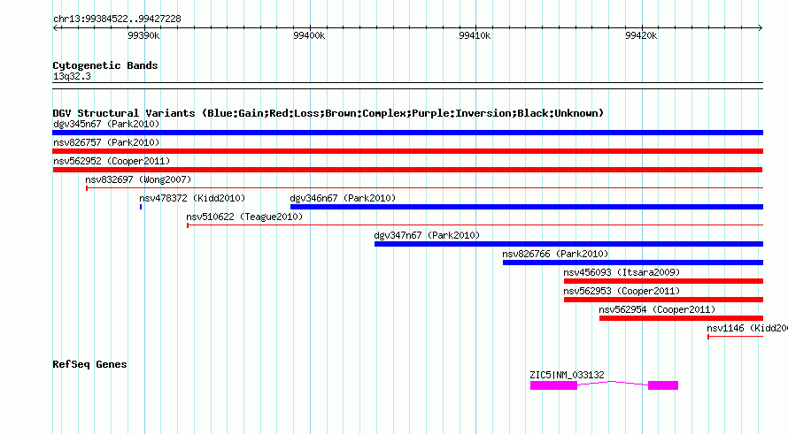Open dgv346n67 (Park2010) variant label
The image size is (788, 434).
[x=343, y=198]
